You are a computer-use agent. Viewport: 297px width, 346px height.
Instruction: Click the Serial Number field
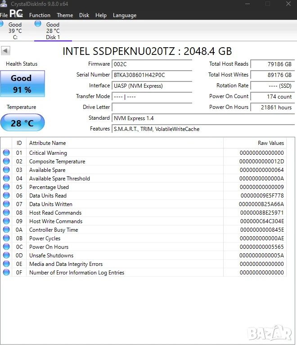pyautogui.click(x=152, y=75)
